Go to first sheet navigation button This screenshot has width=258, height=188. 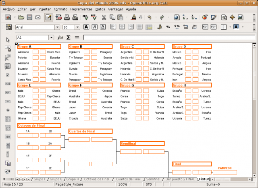coord(17,179)
